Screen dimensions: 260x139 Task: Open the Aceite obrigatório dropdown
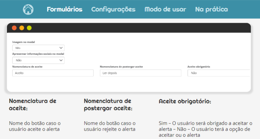219,73
